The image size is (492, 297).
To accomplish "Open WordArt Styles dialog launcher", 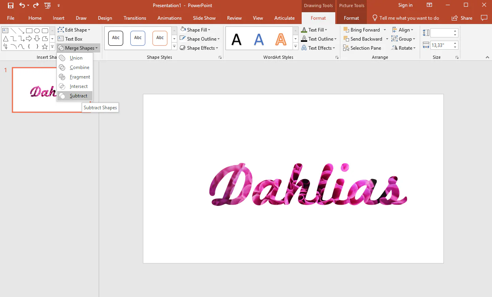I will tap(337, 58).
